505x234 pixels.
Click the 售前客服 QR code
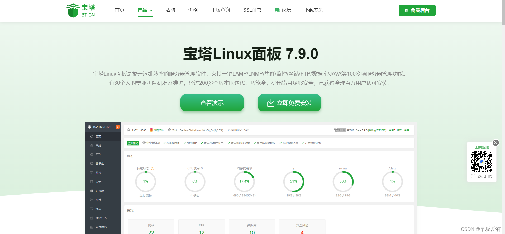482,161
